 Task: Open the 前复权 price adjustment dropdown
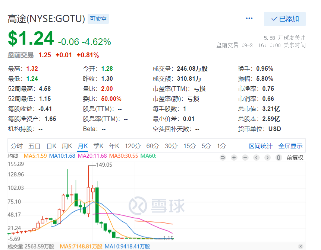tap(295, 157)
